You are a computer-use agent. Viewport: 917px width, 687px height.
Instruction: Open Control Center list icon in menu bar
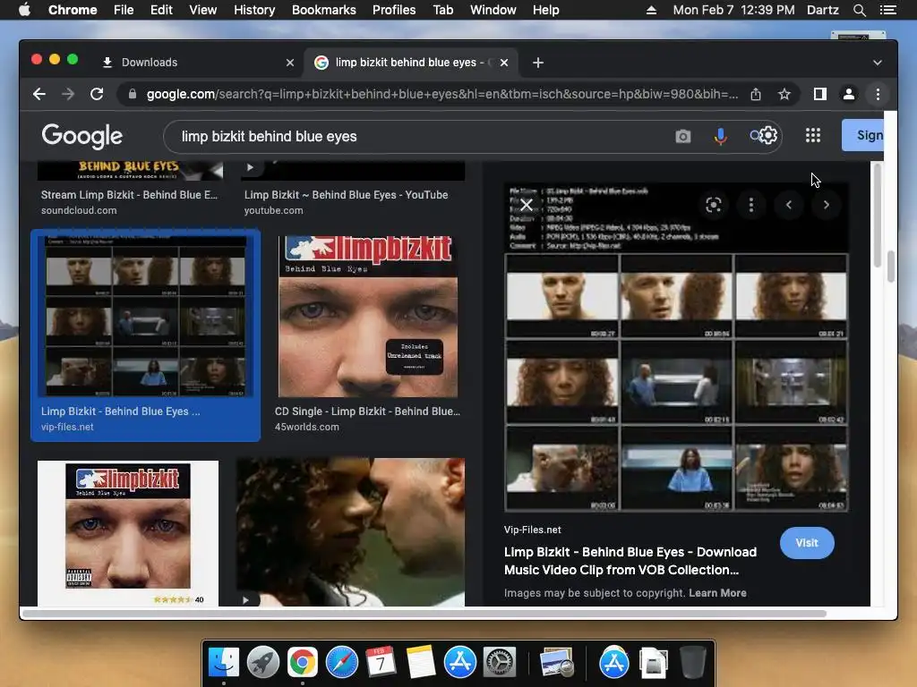(x=887, y=10)
